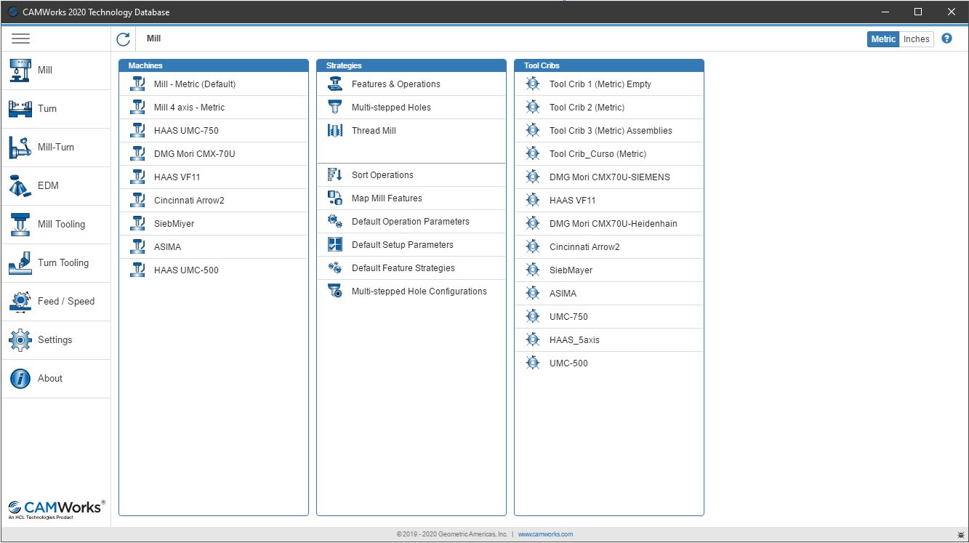The height and width of the screenshot is (543, 969).
Task: Click the bug icon in status bar
Action: pos(961,535)
